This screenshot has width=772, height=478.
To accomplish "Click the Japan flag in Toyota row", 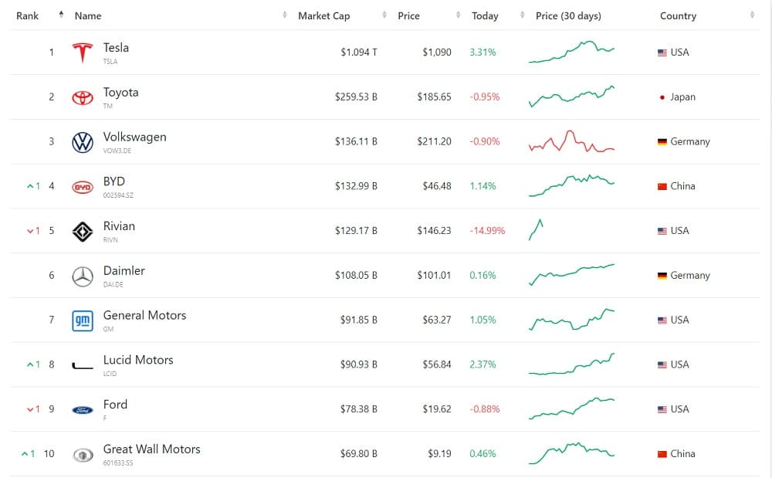I will (662, 97).
